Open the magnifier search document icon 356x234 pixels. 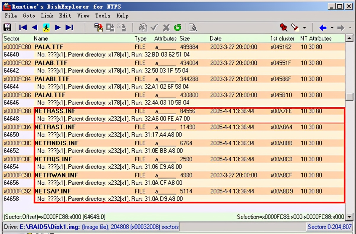[193, 27]
